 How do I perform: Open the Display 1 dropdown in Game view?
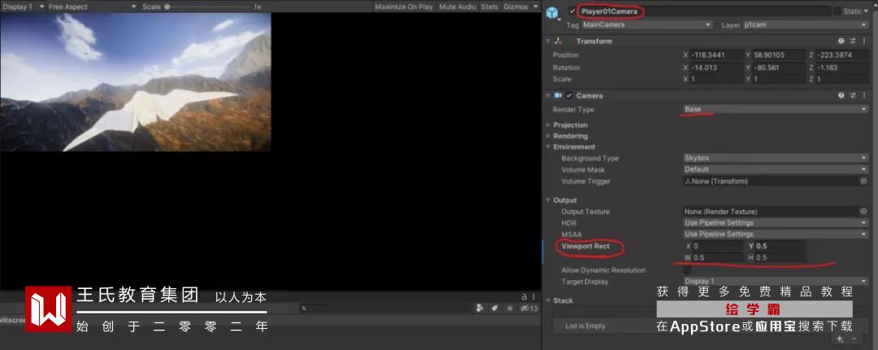tap(23, 6)
